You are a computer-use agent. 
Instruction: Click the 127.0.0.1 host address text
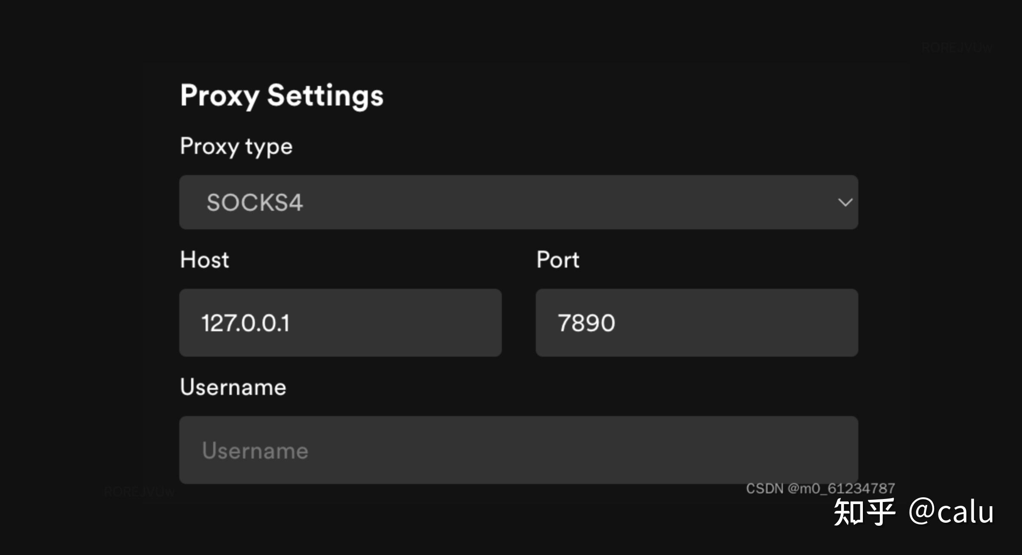coord(245,323)
